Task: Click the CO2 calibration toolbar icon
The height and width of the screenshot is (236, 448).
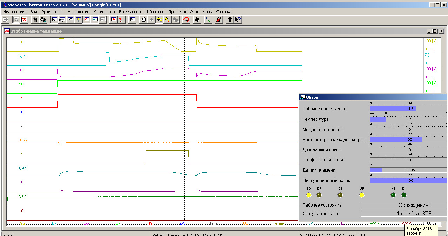Action: tap(186, 20)
